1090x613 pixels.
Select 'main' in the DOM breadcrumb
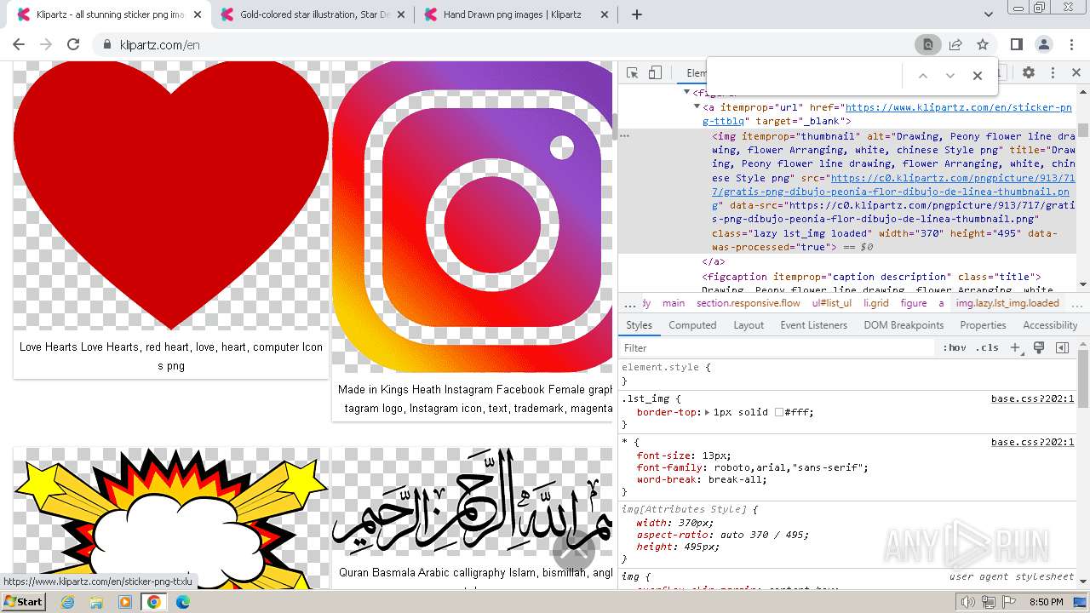tap(674, 303)
